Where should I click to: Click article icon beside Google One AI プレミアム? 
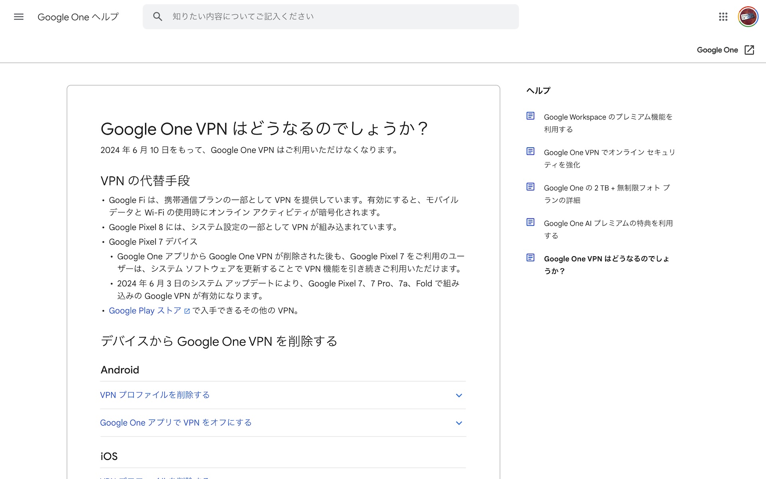coord(530,222)
